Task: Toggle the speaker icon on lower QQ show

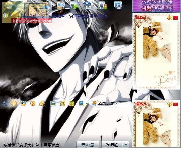Action: pos(169,104)
